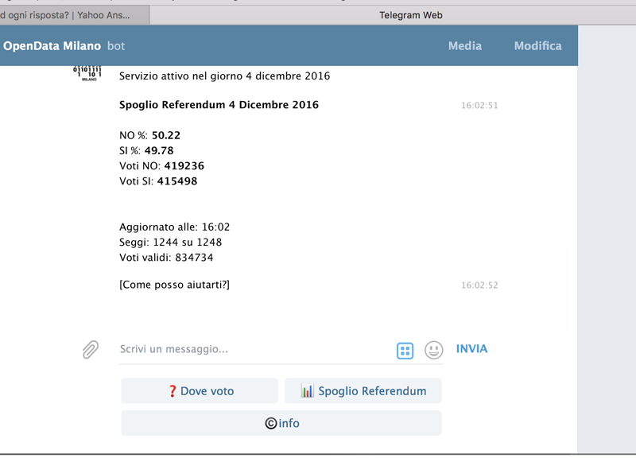This screenshot has width=636, height=458.
Task: Open Media in chat header
Action: [x=465, y=46]
